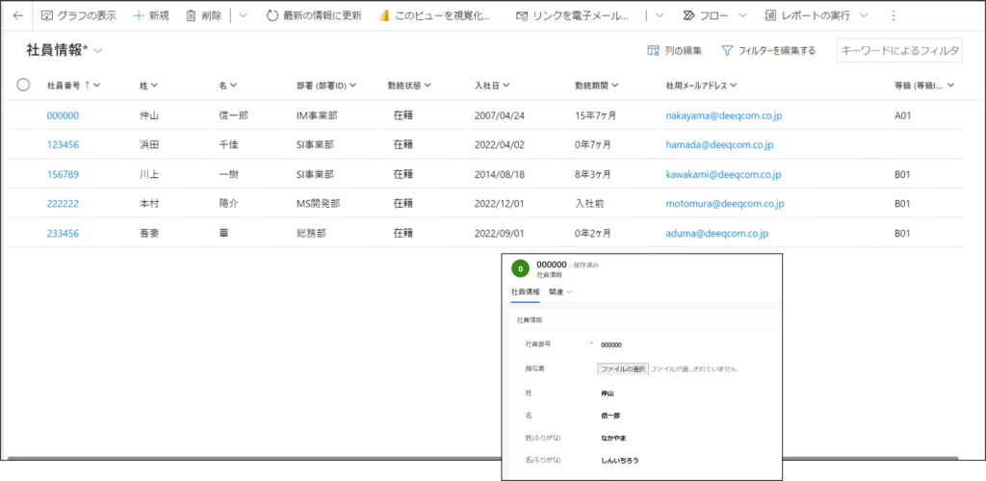Screen dimensions: 986x481
Task: Click email kawakami@deeqcom.co.jp
Action: point(723,174)
